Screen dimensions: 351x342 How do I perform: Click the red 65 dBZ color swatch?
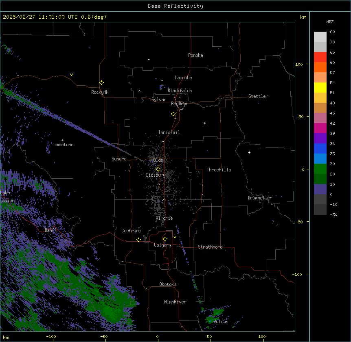(320, 57)
